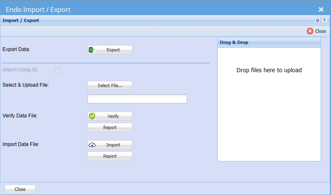Click the green shield Verify icon

[x=92, y=116]
